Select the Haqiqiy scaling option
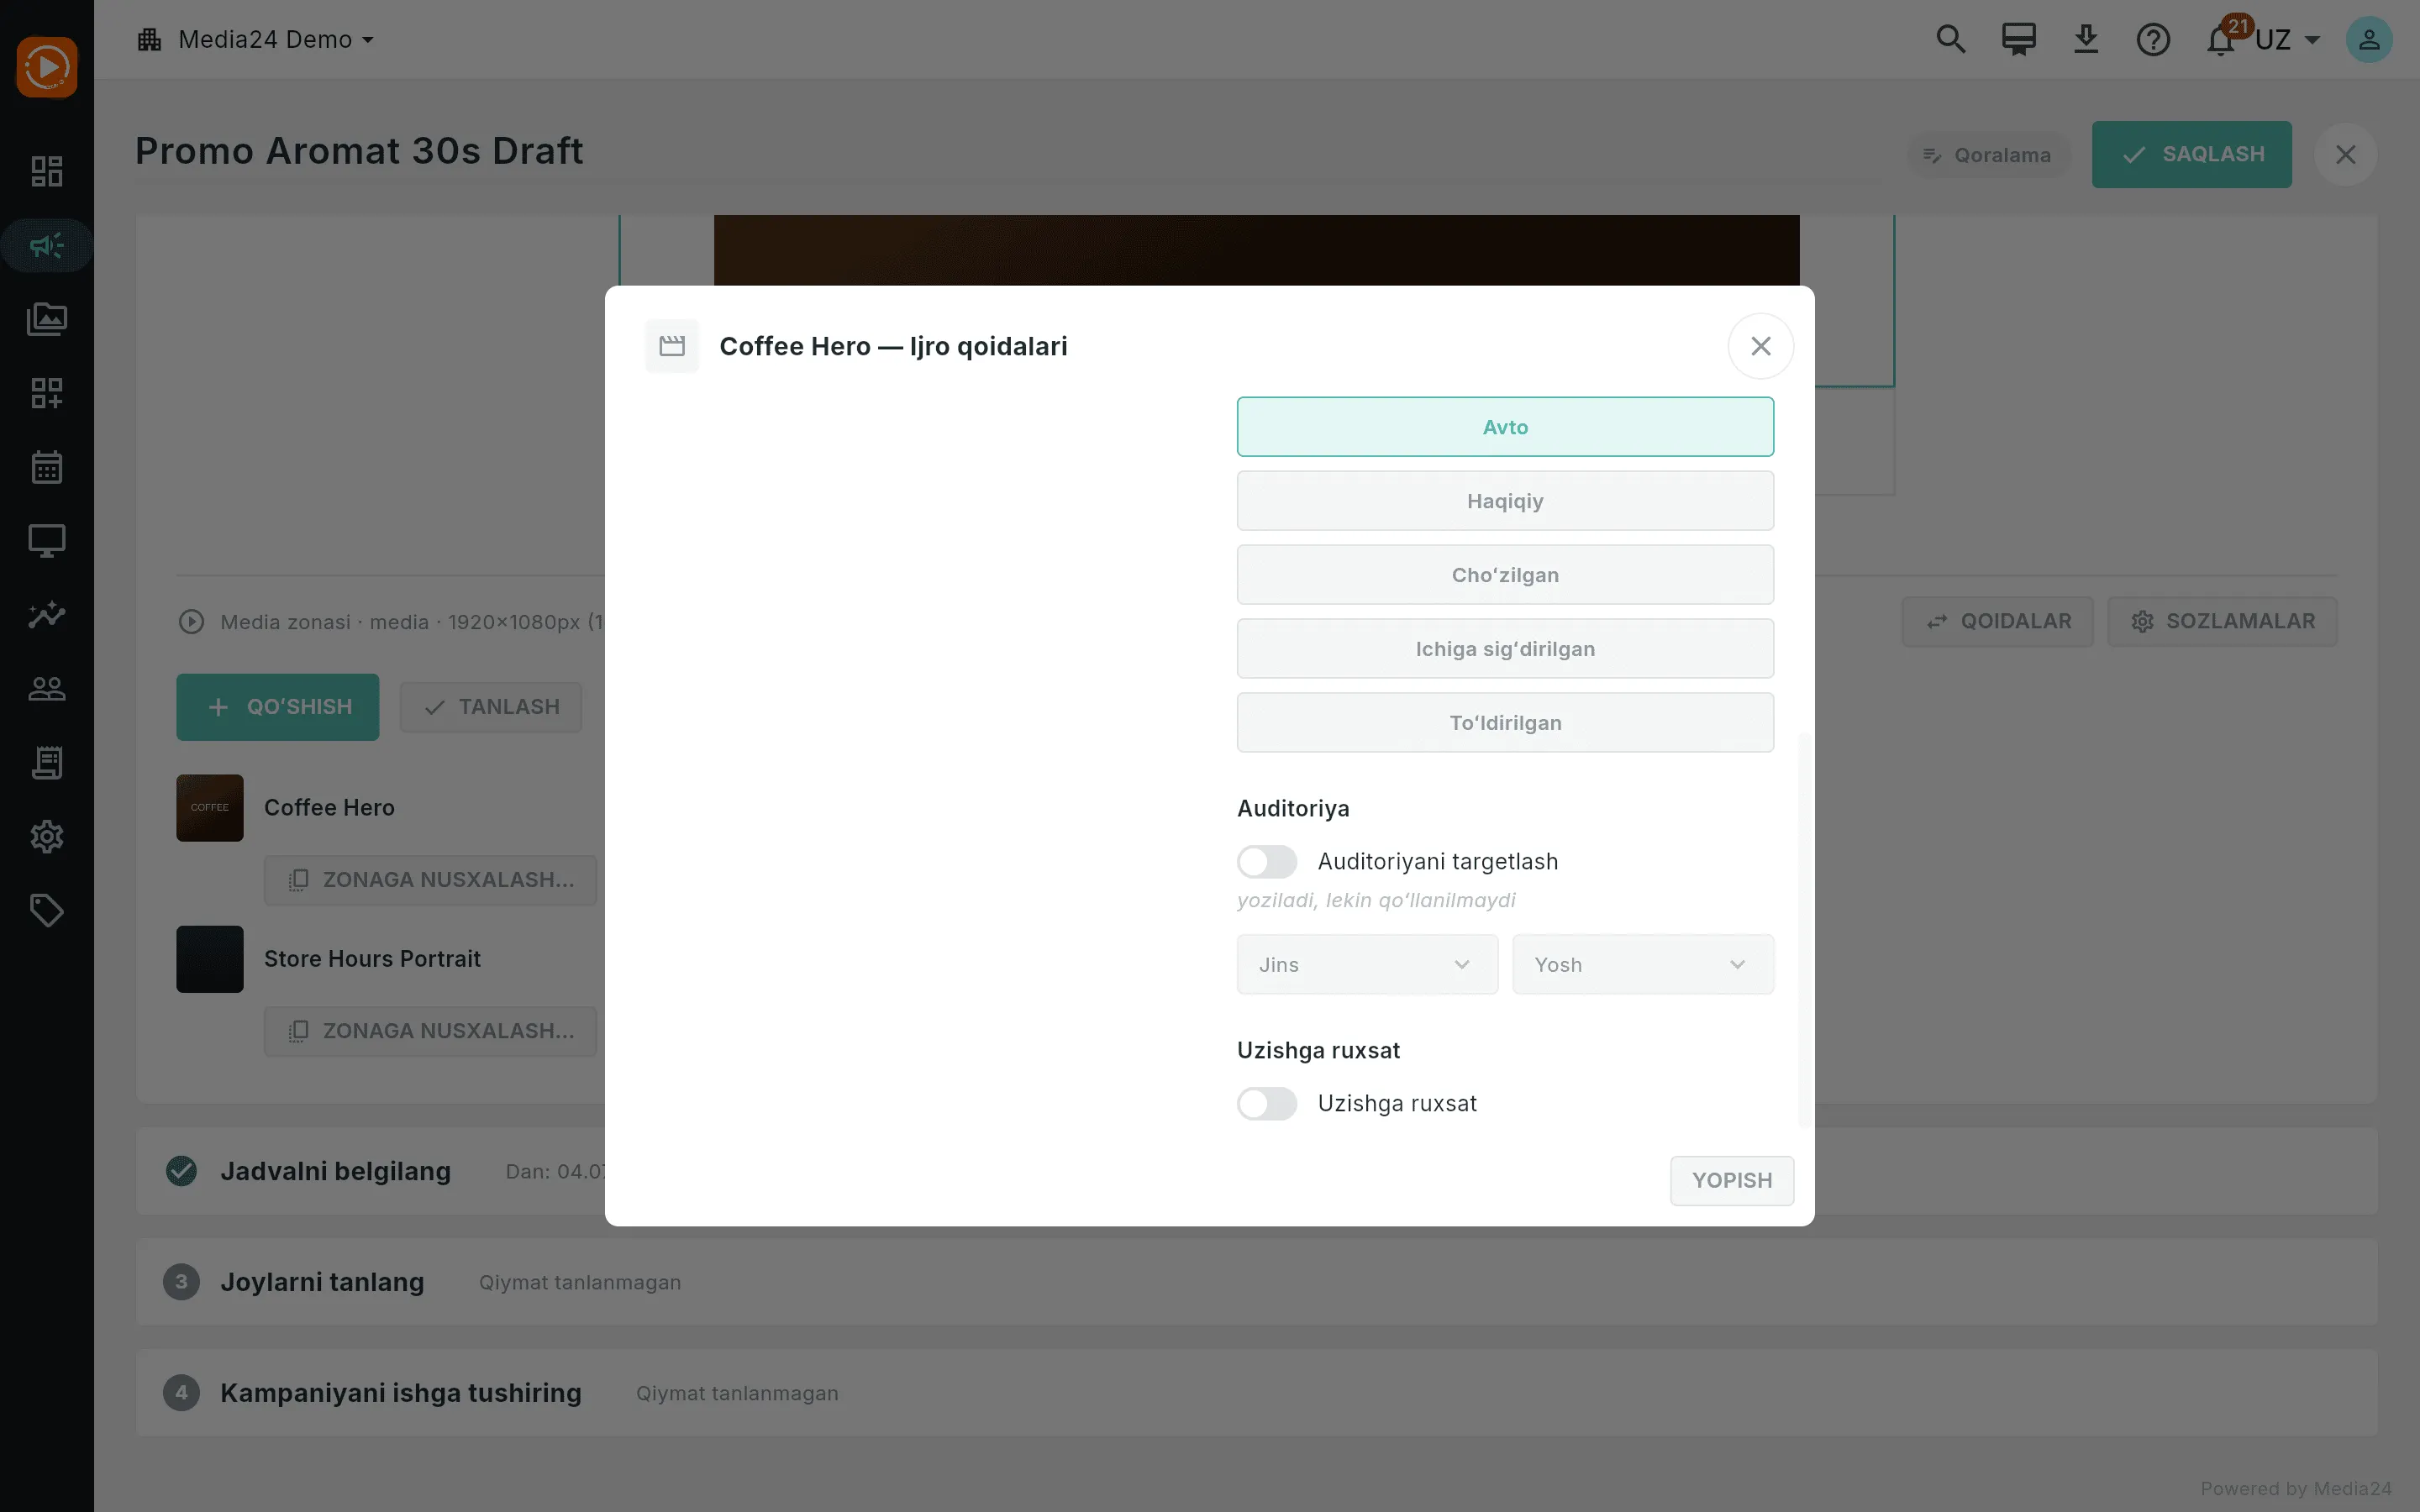Image resolution: width=2420 pixels, height=1512 pixels. click(1505, 501)
